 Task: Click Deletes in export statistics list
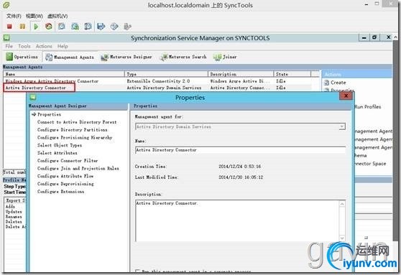[14, 222]
